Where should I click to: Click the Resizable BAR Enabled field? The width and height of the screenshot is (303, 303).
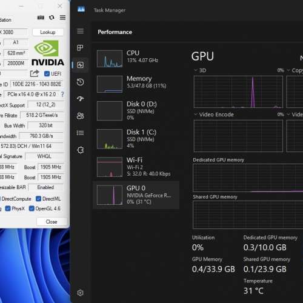click(x=45, y=187)
